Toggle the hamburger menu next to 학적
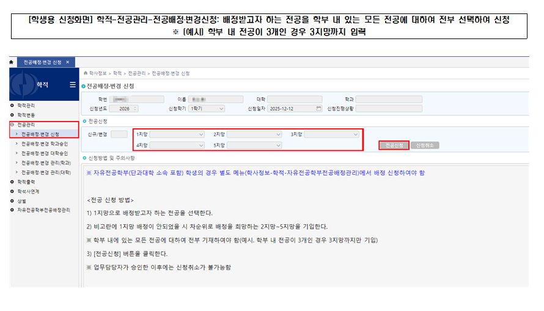This screenshot has width=544, height=311. coord(72,84)
